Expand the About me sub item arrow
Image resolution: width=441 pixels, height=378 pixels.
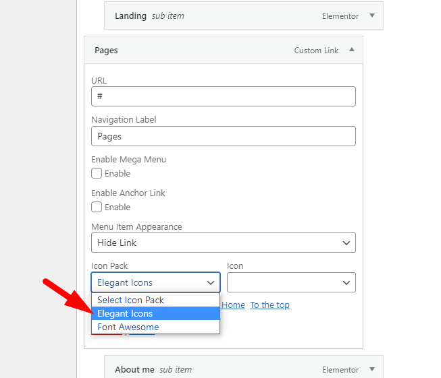coord(372,369)
